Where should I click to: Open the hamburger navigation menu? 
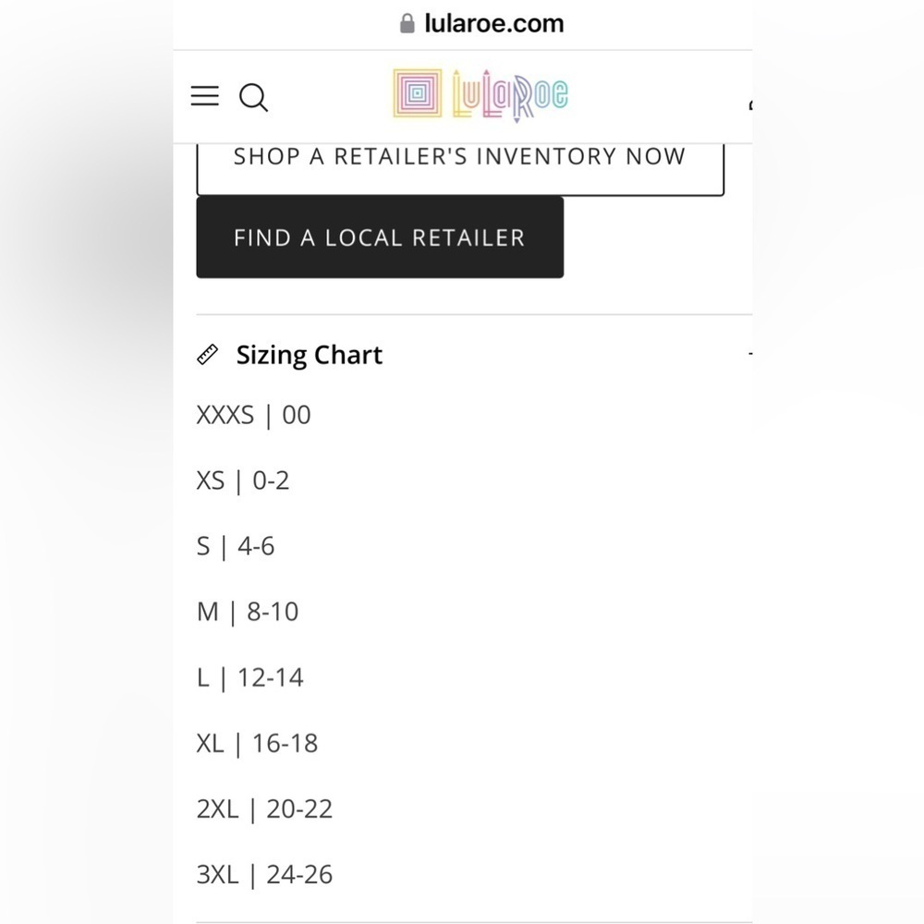[x=204, y=95]
